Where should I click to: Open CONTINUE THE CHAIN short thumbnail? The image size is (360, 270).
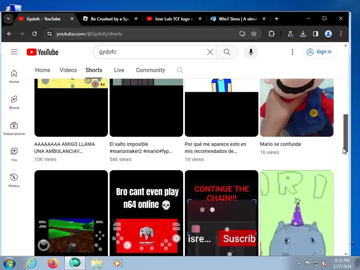click(221, 213)
